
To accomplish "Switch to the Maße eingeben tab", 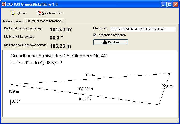I will pos(13,21).
